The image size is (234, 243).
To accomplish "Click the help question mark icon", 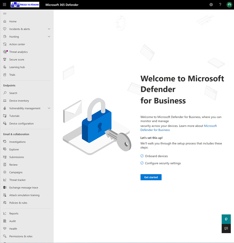I will pyautogui.click(x=220, y=5).
